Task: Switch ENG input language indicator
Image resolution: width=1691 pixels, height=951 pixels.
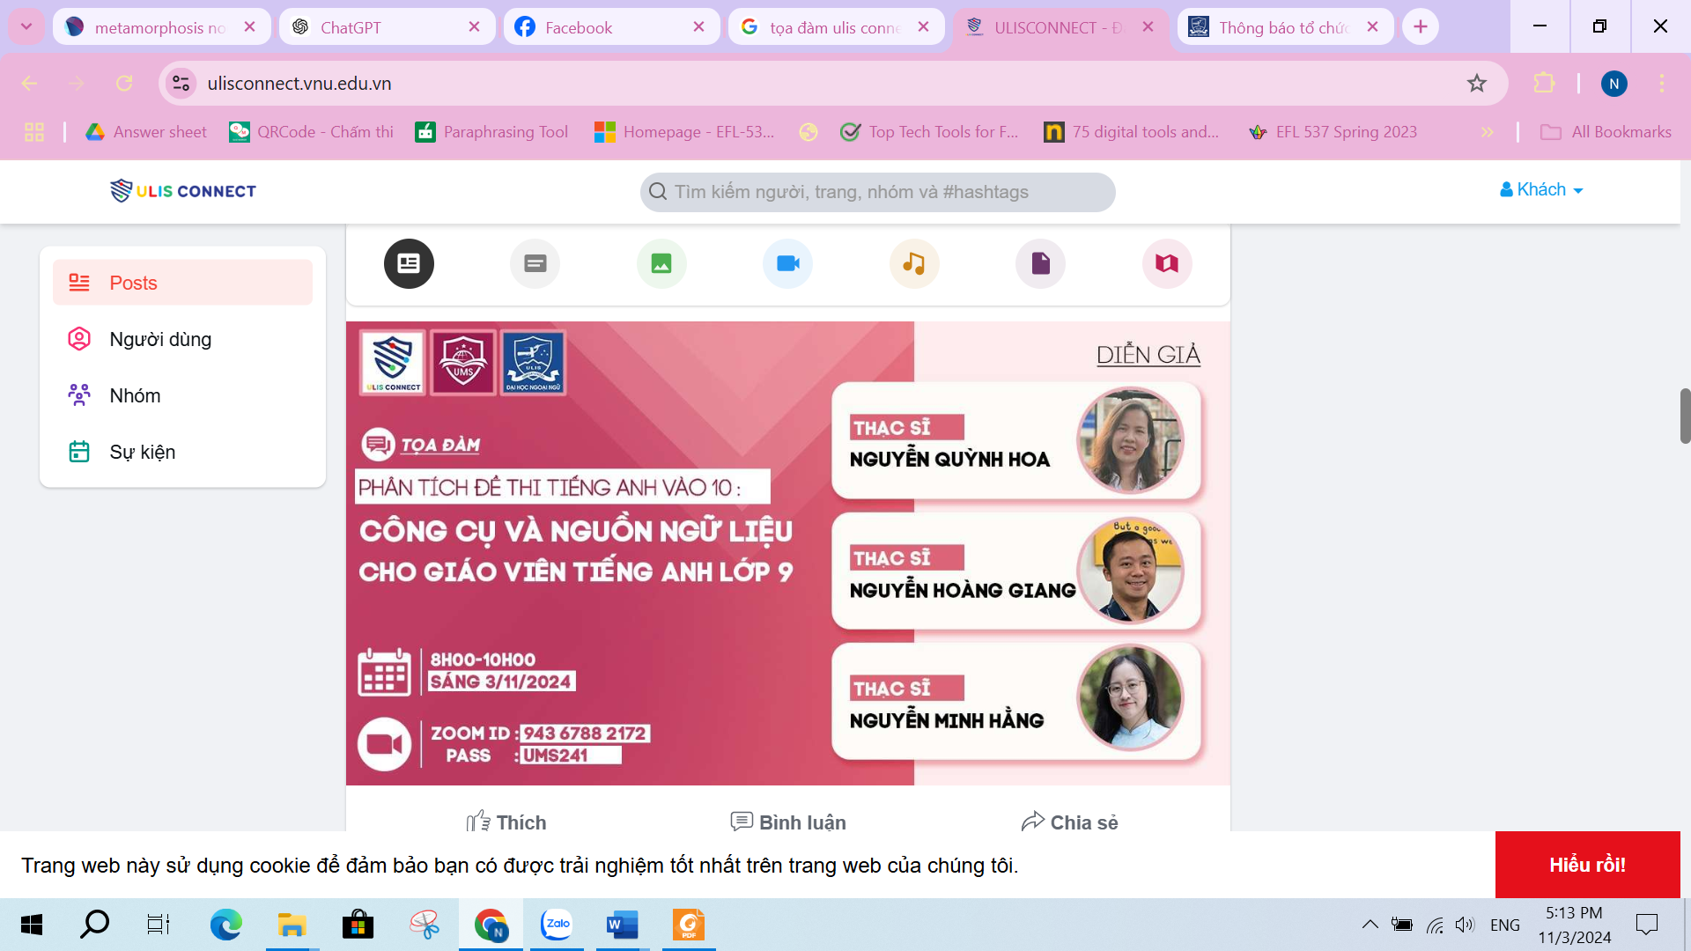Action: [x=1505, y=925]
